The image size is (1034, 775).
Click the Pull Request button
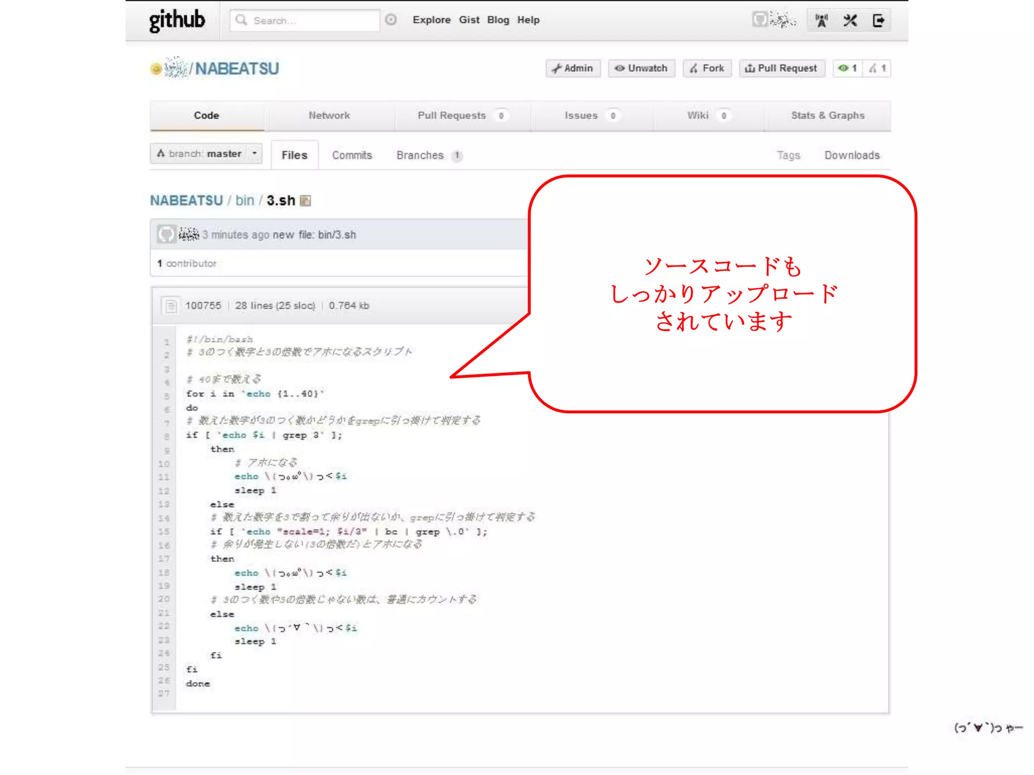[782, 68]
